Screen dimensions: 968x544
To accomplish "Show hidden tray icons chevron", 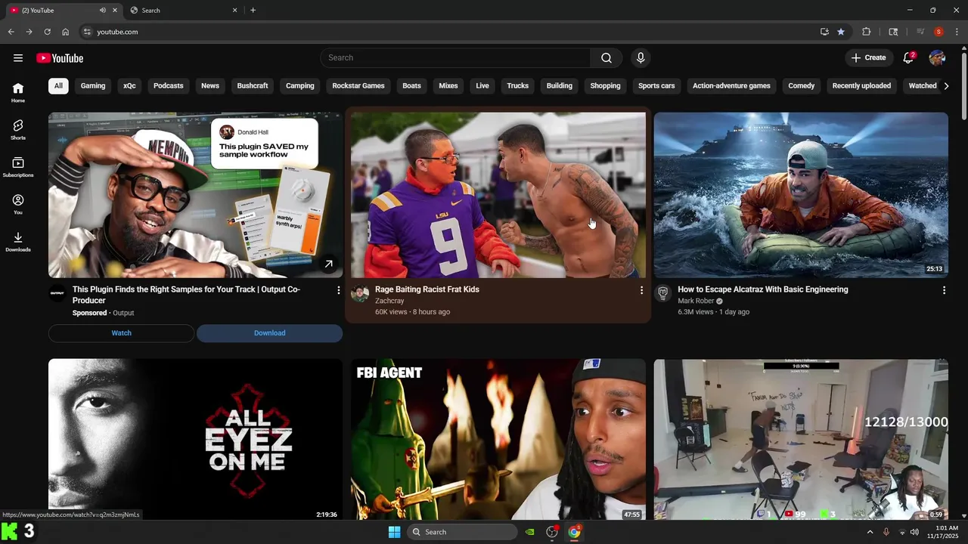I will pos(870,532).
